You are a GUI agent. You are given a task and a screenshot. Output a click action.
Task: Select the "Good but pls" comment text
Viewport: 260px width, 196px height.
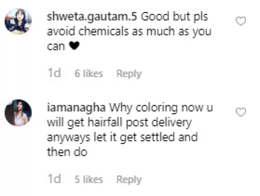(175, 17)
